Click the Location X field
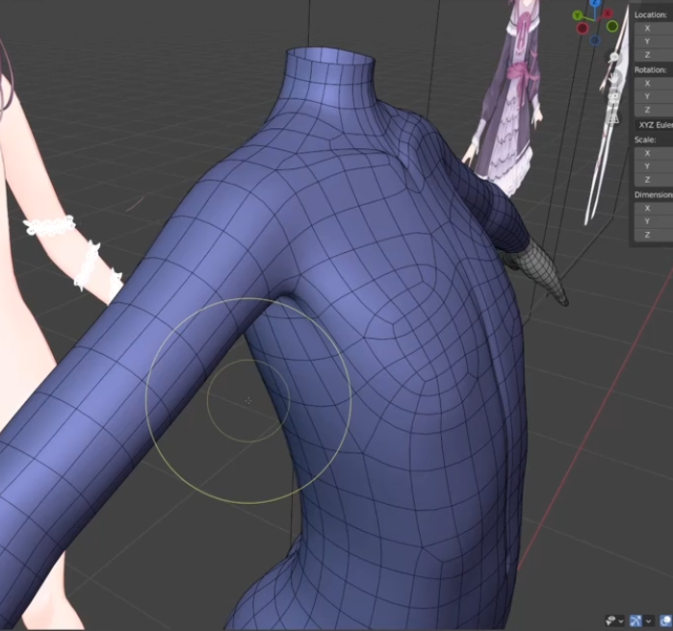Image resolution: width=673 pixels, height=631 pixels. pyautogui.click(x=653, y=28)
